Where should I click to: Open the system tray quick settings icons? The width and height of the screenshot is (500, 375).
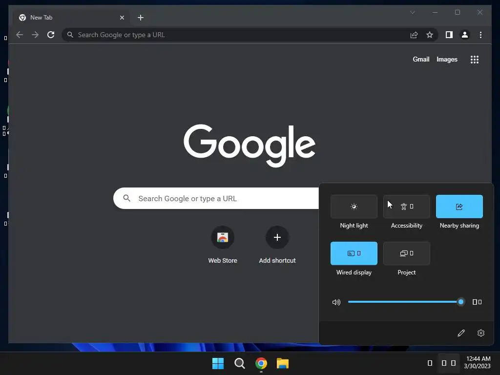(x=449, y=363)
